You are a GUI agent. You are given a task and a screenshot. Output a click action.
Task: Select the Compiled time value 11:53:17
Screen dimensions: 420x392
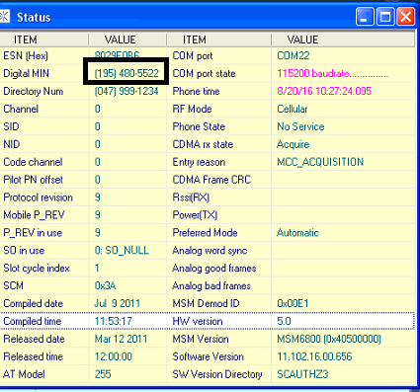(x=114, y=321)
